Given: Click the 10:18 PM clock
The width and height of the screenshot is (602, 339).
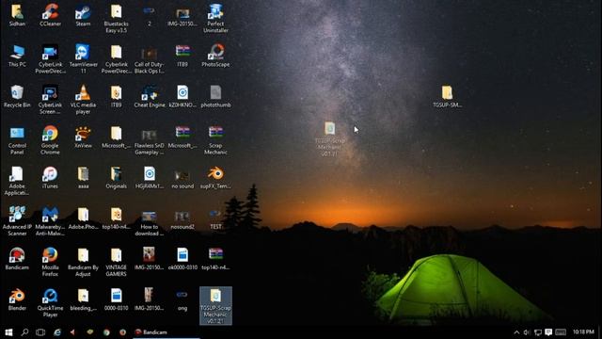Looking at the screenshot, I should (x=583, y=331).
